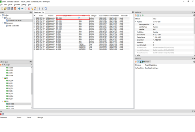
Task: Refresh the References panel with orange icon
Action: coord(136,61)
